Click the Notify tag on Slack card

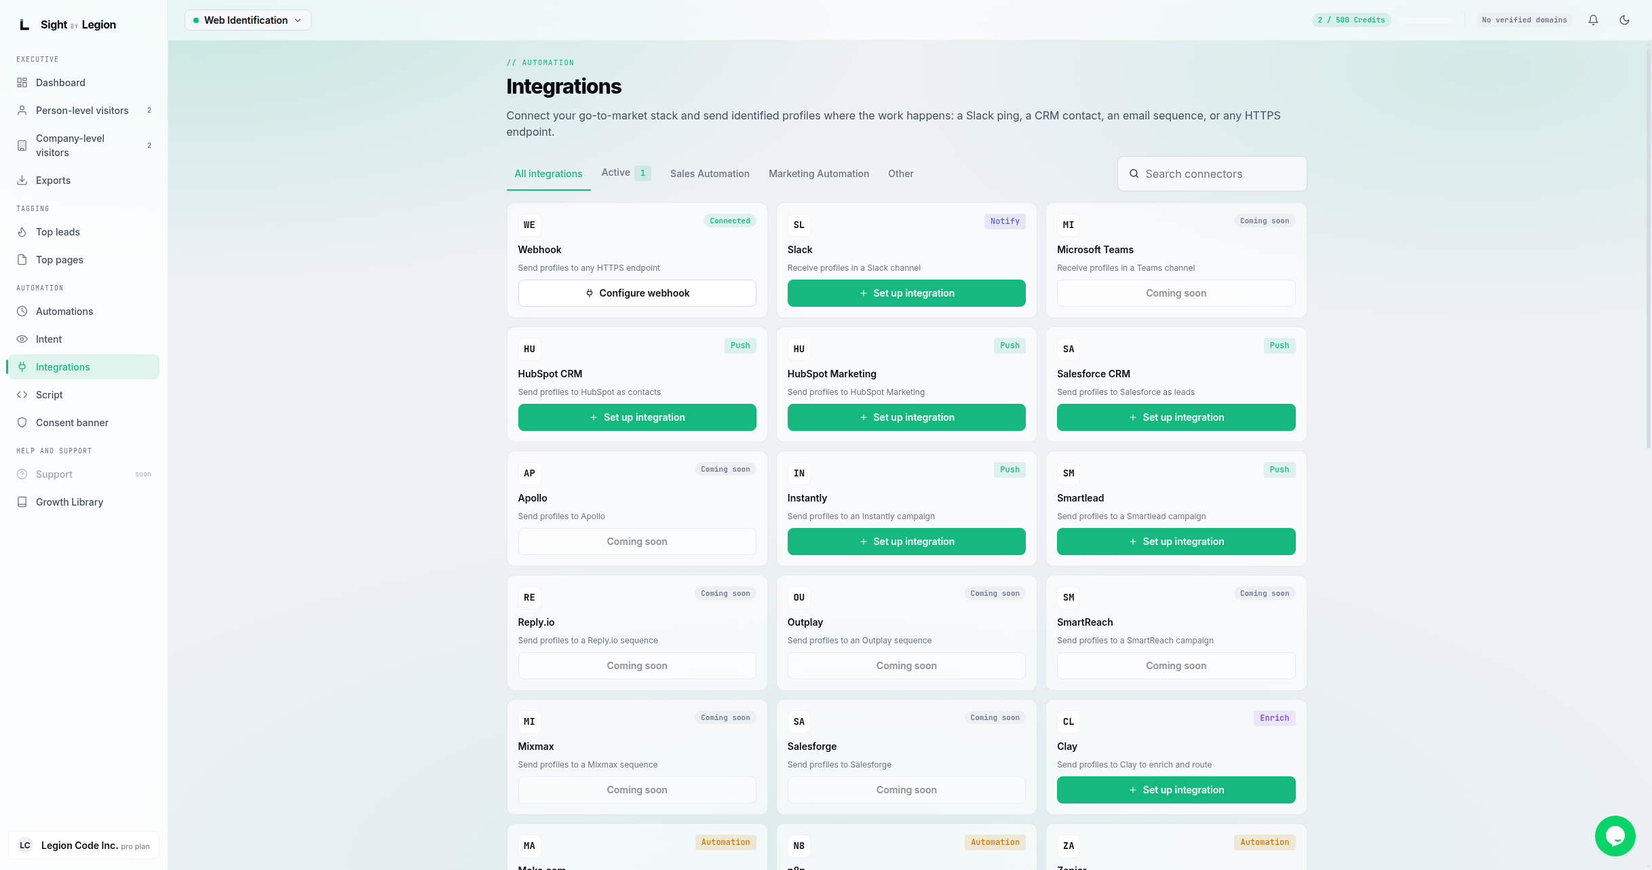tap(1004, 221)
